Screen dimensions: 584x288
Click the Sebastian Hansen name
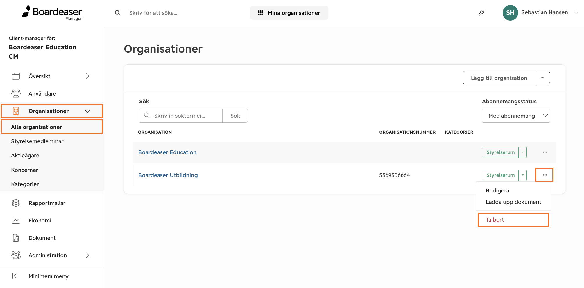544,12
